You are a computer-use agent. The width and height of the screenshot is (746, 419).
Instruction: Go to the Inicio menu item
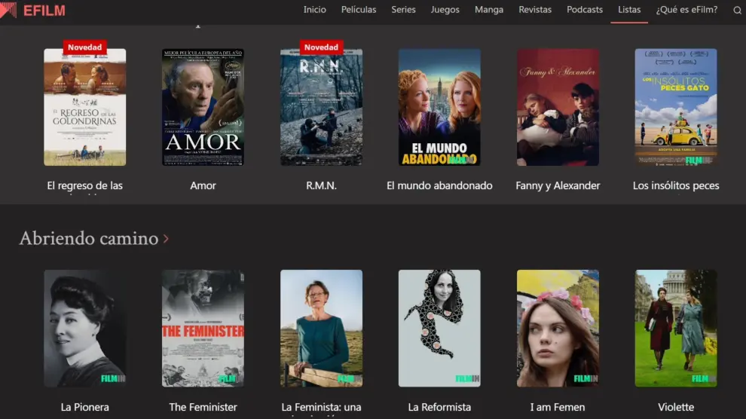click(315, 10)
